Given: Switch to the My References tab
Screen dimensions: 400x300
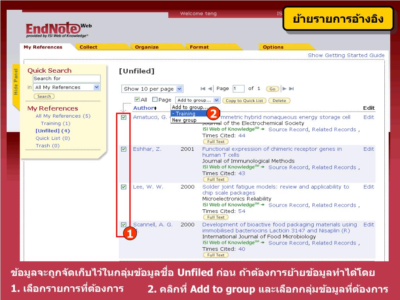Looking at the screenshot, I should (x=43, y=47).
